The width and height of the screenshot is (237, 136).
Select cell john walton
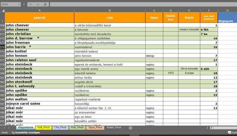(39, 99)
